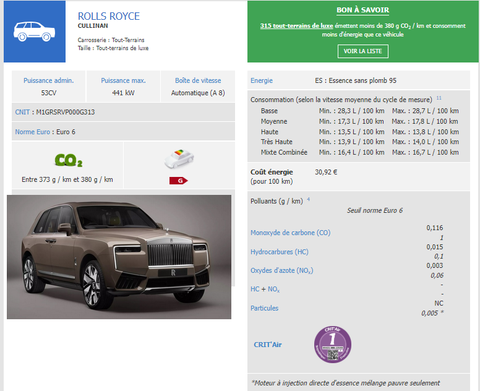Click the Automatique (A 8) value

click(198, 93)
